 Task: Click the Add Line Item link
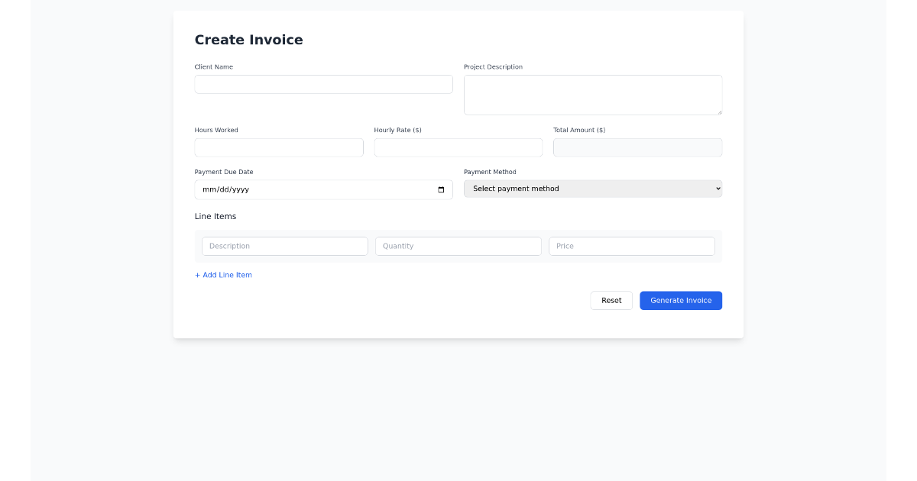coord(223,275)
